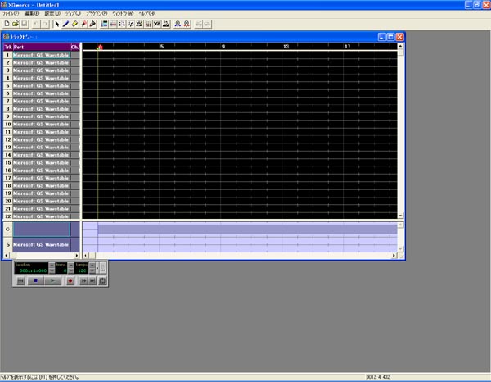
Task: Select track 16 Microsoft GS Wavetable port
Action: (x=42, y=171)
